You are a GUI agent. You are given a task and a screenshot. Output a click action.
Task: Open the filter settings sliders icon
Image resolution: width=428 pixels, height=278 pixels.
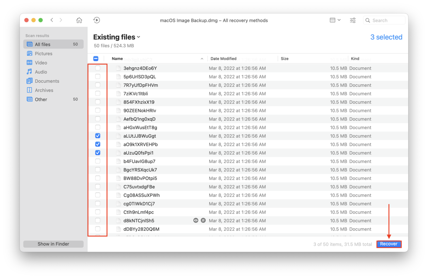pos(353,20)
